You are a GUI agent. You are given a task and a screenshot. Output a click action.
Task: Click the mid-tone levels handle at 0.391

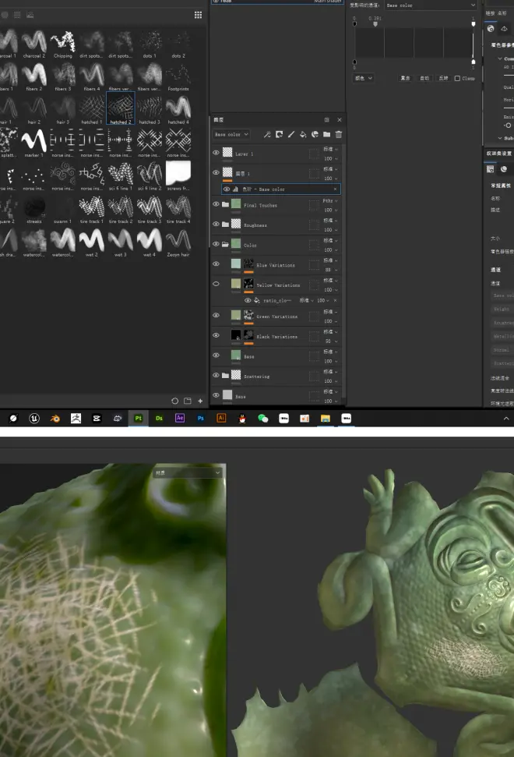tap(375, 23)
